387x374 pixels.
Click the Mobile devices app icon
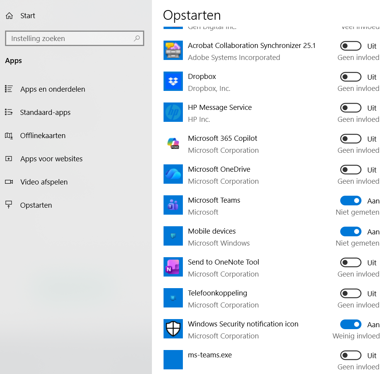(x=173, y=236)
